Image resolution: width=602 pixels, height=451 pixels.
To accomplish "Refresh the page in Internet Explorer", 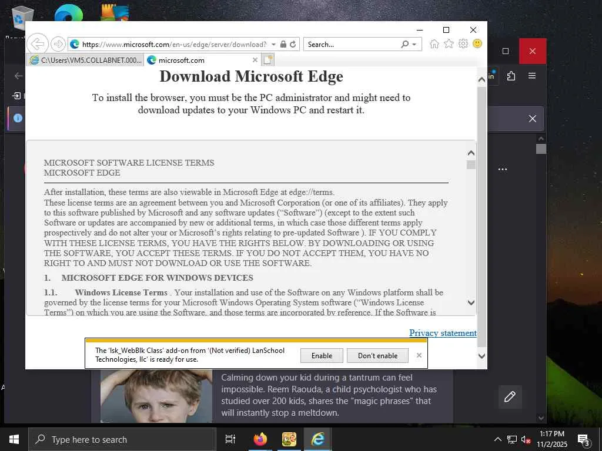I will (293, 44).
